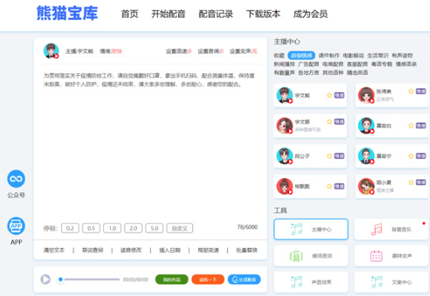Click the orange 试听一下 preview button

pyautogui.click(x=208, y=280)
